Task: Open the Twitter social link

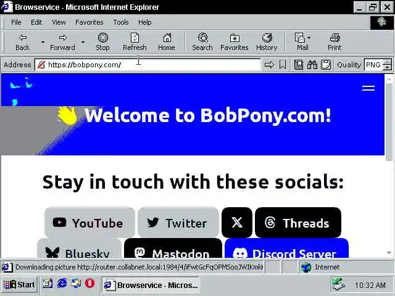Action: (178, 223)
